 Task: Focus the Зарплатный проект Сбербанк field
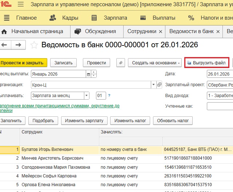(220, 85)
